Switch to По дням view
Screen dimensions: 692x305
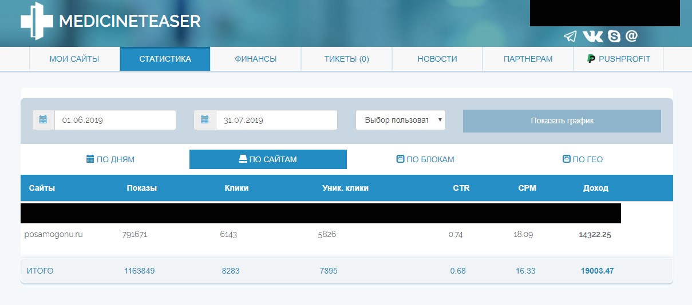[110, 159]
